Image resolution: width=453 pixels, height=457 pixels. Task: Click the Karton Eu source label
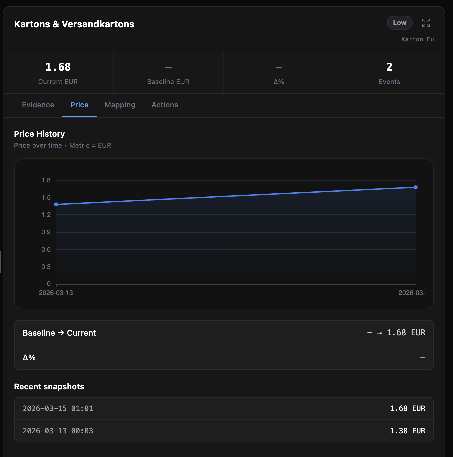(x=417, y=39)
